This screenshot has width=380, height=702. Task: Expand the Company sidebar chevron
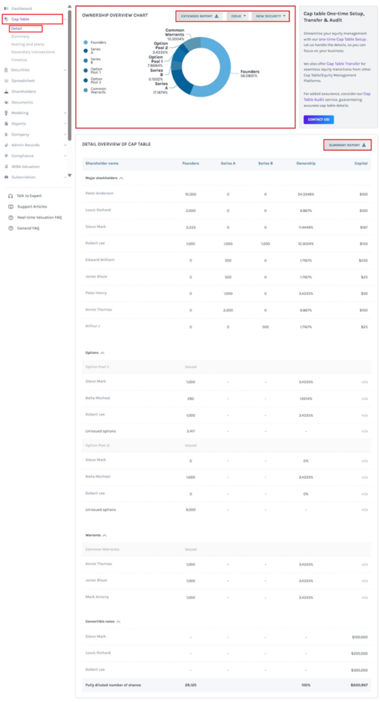(x=65, y=135)
